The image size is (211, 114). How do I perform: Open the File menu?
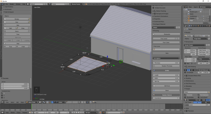coord(6,4)
